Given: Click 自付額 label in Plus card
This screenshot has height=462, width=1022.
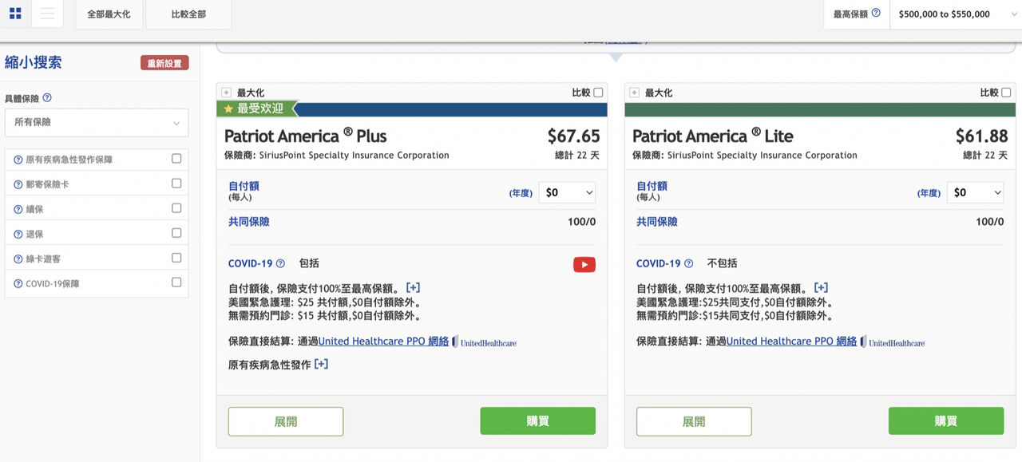Looking at the screenshot, I should pyautogui.click(x=244, y=186).
